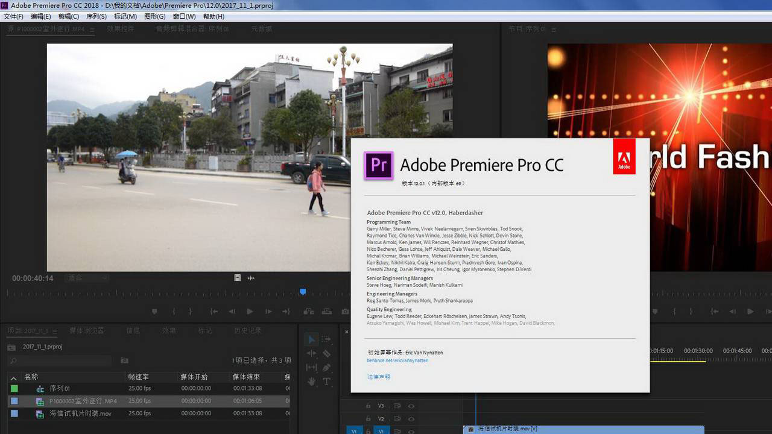The width and height of the screenshot is (772, 434).
Task: Click Mark In in Source monitor
Action: pos(174,312)
